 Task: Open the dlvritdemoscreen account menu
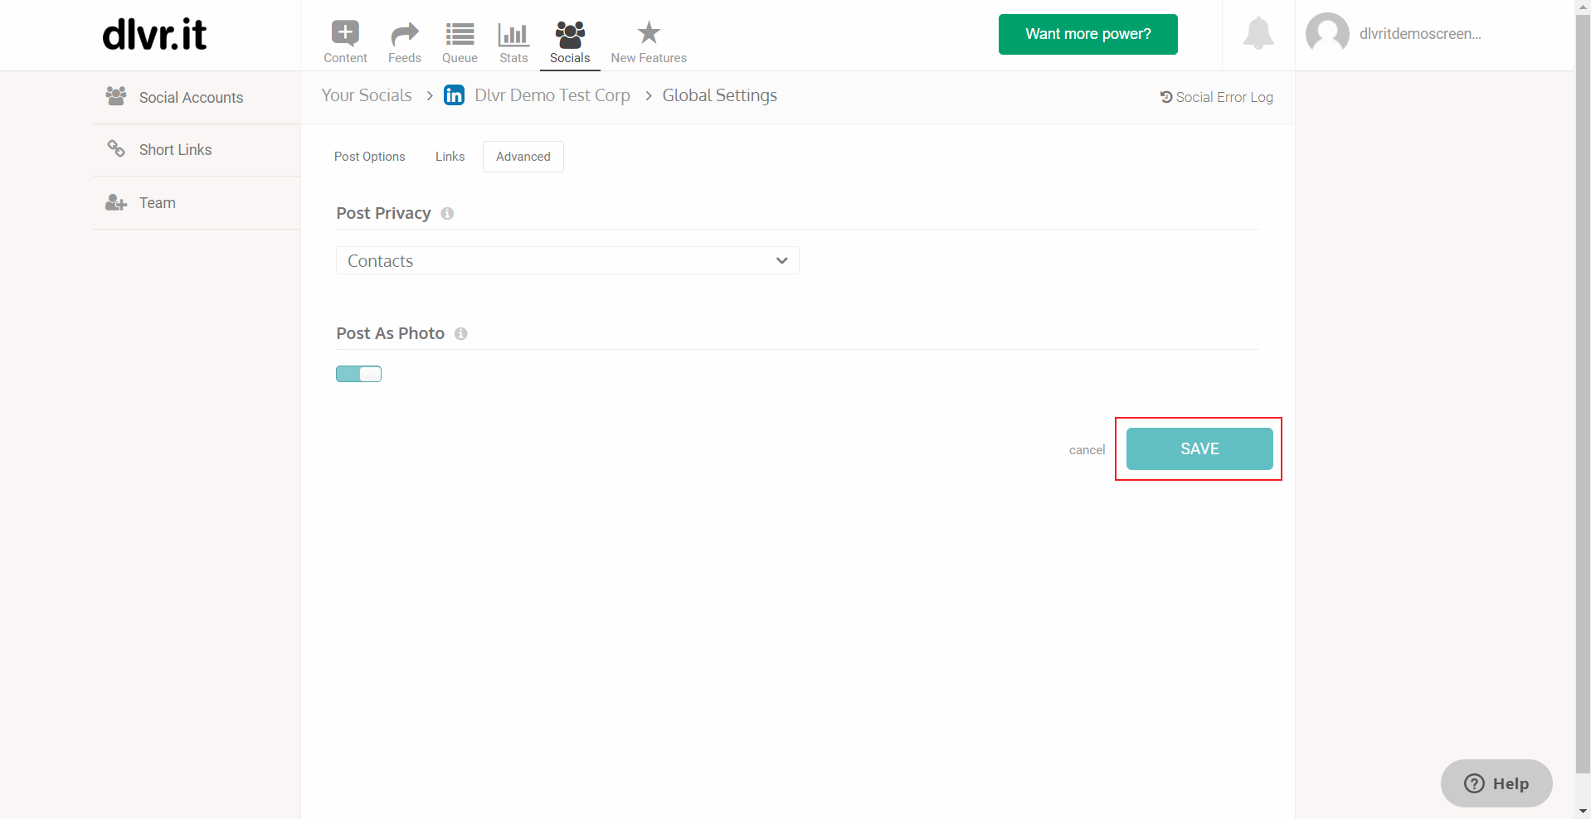1419,34
